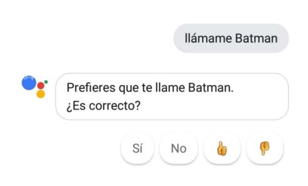Tap the thumbs down feedback icon
This screenshot has width=308, height=186.
pyautogui.click(x=265, y=149)
